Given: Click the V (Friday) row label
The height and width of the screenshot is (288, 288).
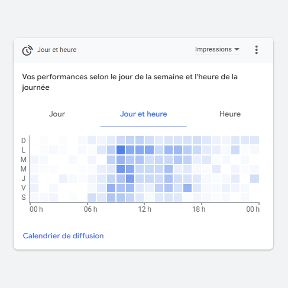Looking at the screenshot, I should pos(24,188).
